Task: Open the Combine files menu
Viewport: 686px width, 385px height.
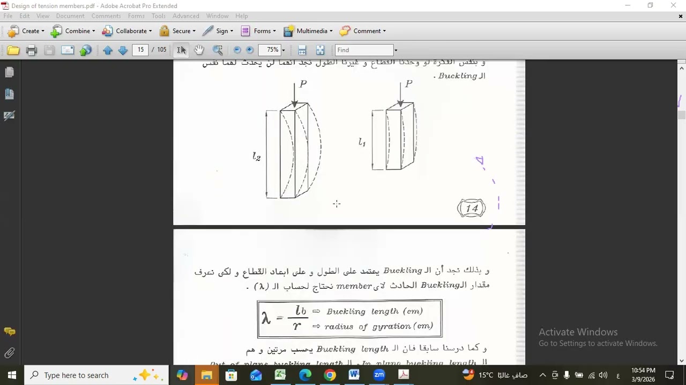Action: (x=73, y=31)
